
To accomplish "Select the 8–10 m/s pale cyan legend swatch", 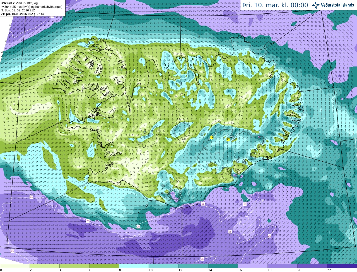I will coord(134,266).
